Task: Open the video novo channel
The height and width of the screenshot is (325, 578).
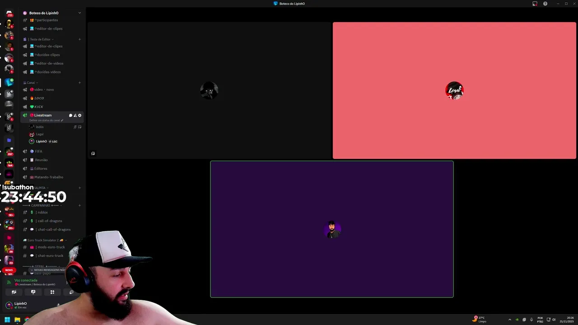Action: pyautogui.click(x=52, y=89)
